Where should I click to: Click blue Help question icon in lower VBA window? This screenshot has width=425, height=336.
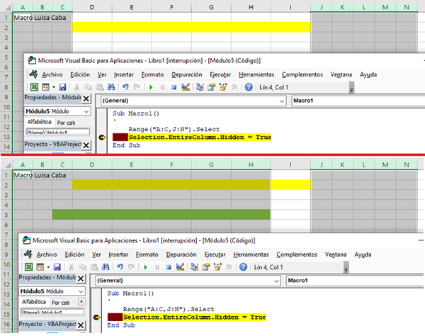pos(243,267)
